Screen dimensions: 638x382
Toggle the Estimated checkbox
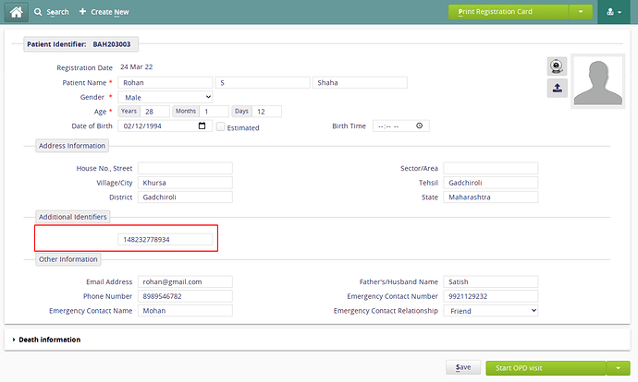221,126
